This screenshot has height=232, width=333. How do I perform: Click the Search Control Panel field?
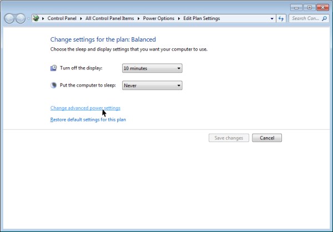coord(309,18)
